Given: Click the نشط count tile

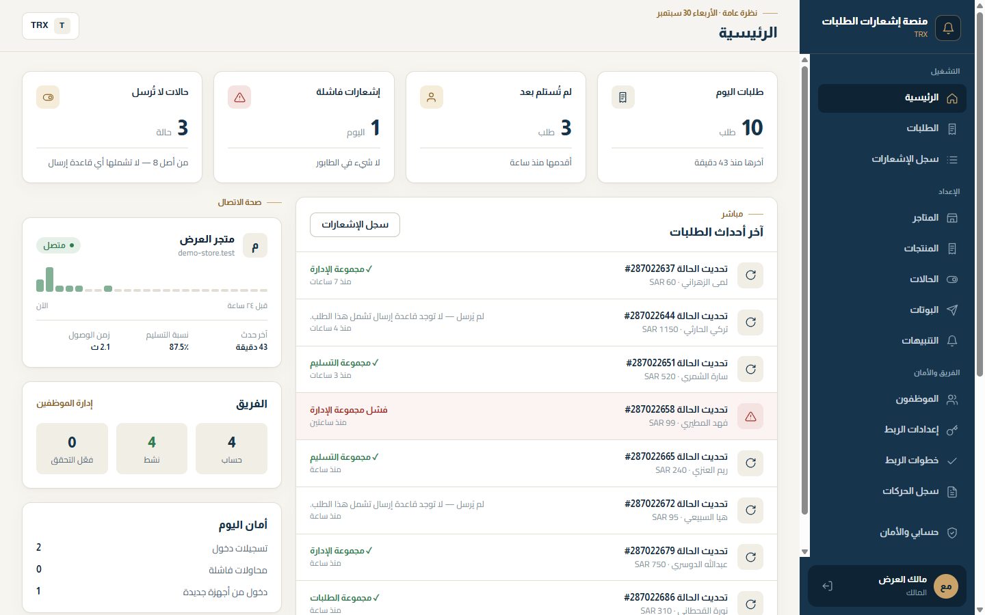Looking at the screenshot, I should click(152, 448).
